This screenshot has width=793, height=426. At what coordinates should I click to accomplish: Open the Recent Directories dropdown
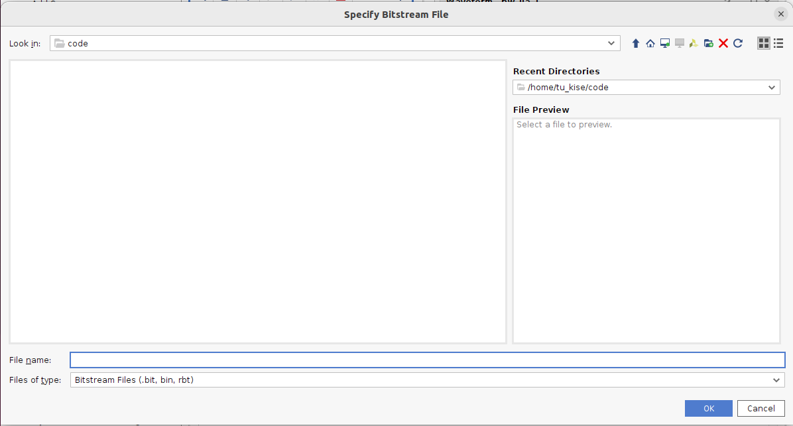tap(772, 88)
